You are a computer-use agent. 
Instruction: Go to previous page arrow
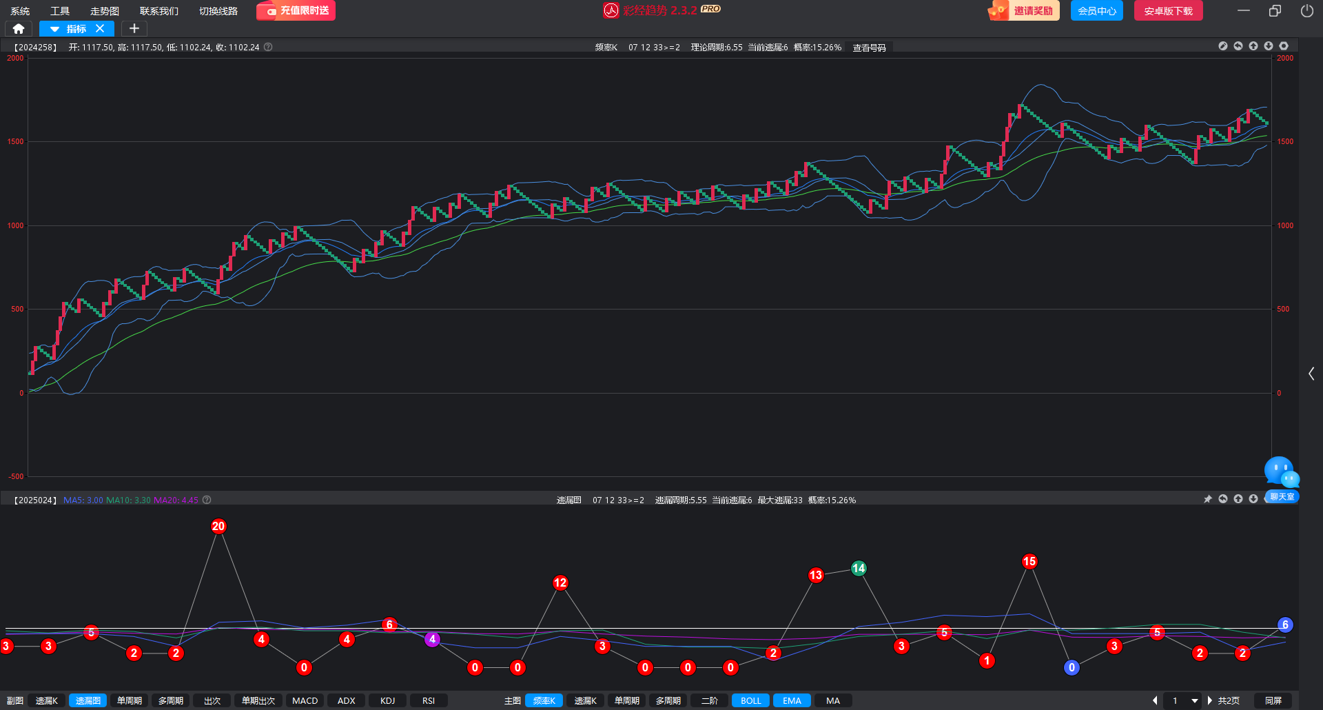pyautogui.click(x=1155, y=700)
